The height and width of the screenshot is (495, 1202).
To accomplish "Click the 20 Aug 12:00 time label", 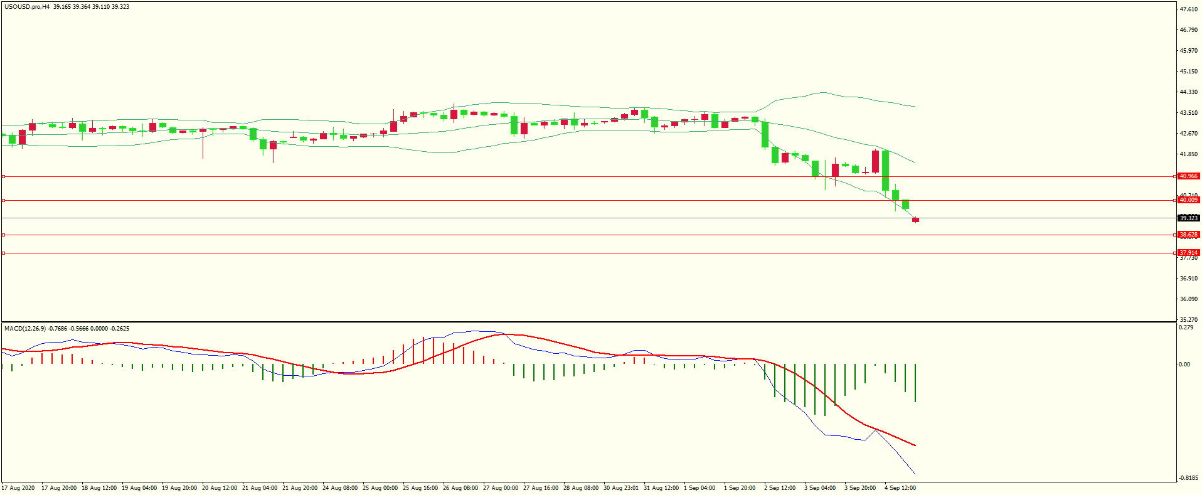I will [x=220, y=488].
